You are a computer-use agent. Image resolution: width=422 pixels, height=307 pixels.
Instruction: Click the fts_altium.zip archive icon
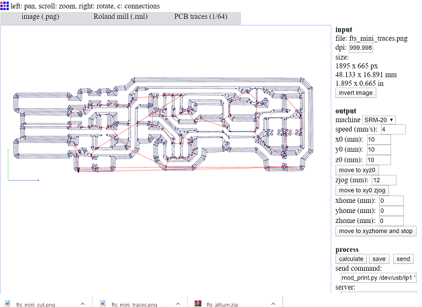click(x=198, y=304)
